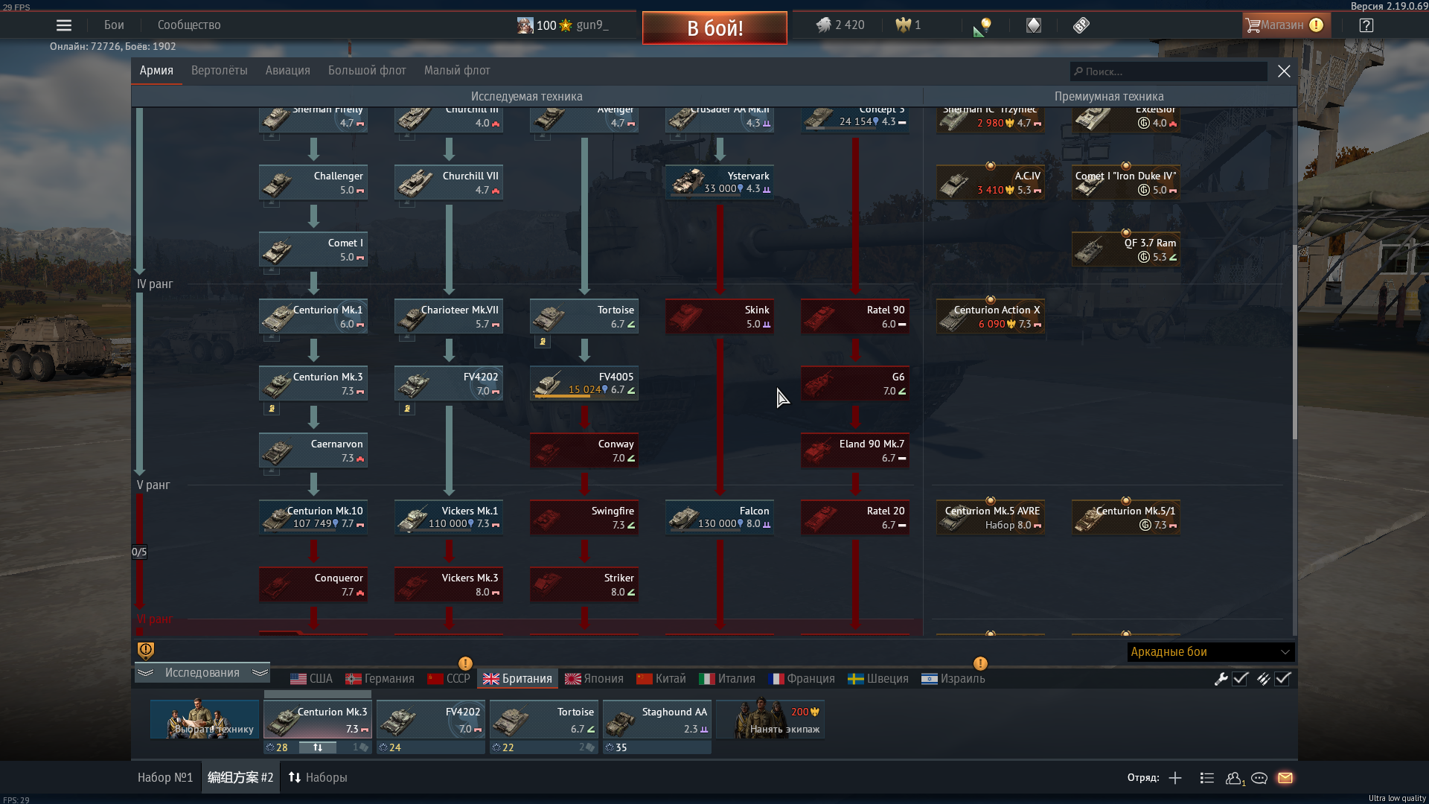Select the США nation tab
The width and height of the screenshot is (1429, 804).
tap(311, 679)
